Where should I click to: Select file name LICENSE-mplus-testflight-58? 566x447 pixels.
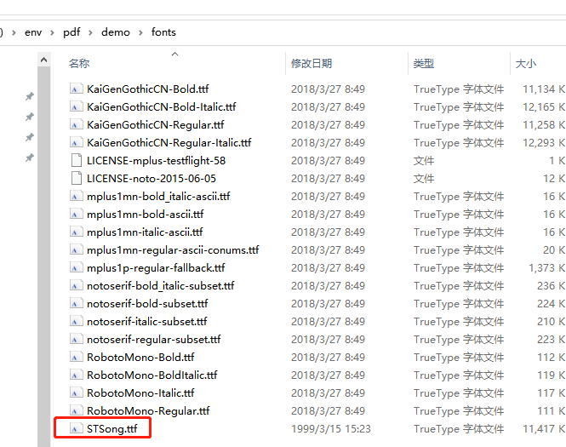click(x=157, y=160)
